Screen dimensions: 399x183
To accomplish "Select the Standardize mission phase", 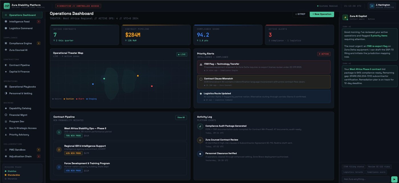I will (x=12, y=175).
